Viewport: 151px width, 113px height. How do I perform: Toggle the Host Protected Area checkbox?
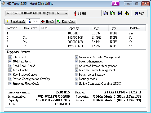[10, 75]
